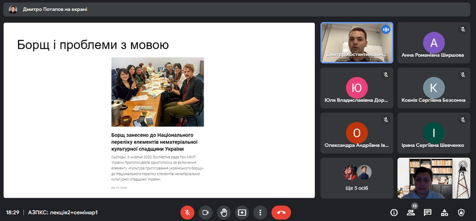Open the chat panel icon
Viewport: 476px width, 221px height.
tap(428, 213)
